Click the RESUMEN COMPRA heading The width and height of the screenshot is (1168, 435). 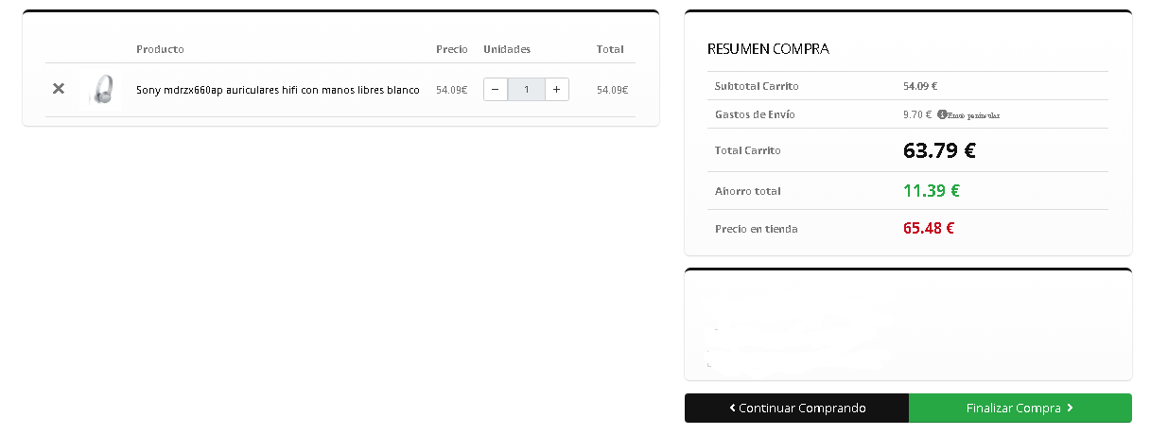click(x=768, y=49)
